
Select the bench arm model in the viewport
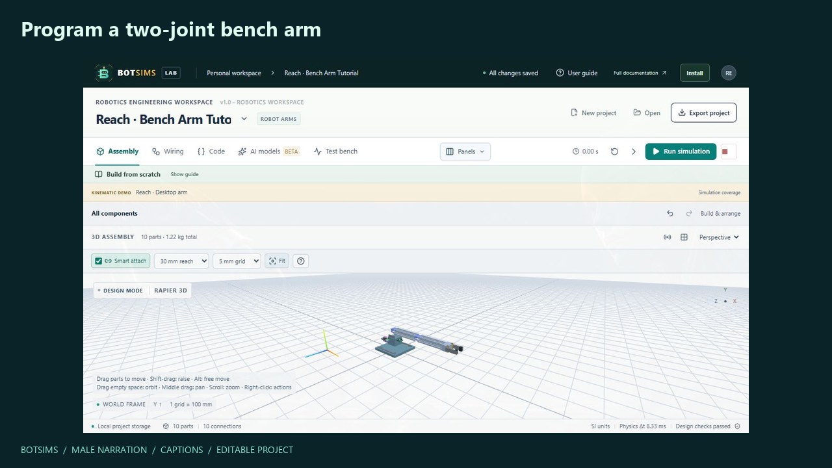tap(418, 341)
